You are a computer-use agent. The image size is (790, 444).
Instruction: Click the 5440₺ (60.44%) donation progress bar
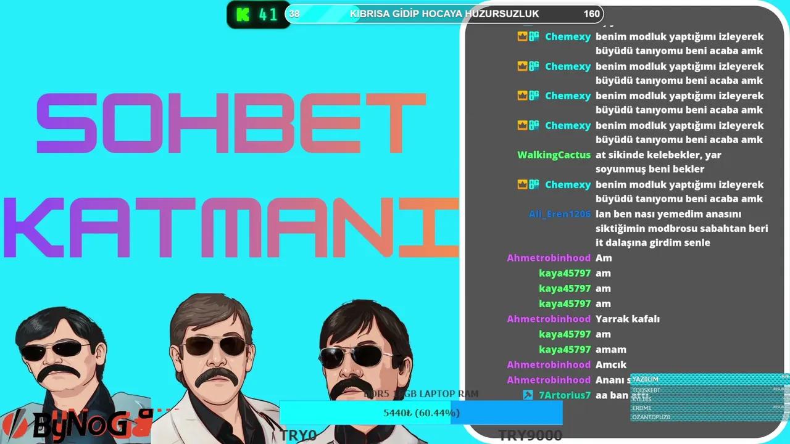[x=421, y=413]
